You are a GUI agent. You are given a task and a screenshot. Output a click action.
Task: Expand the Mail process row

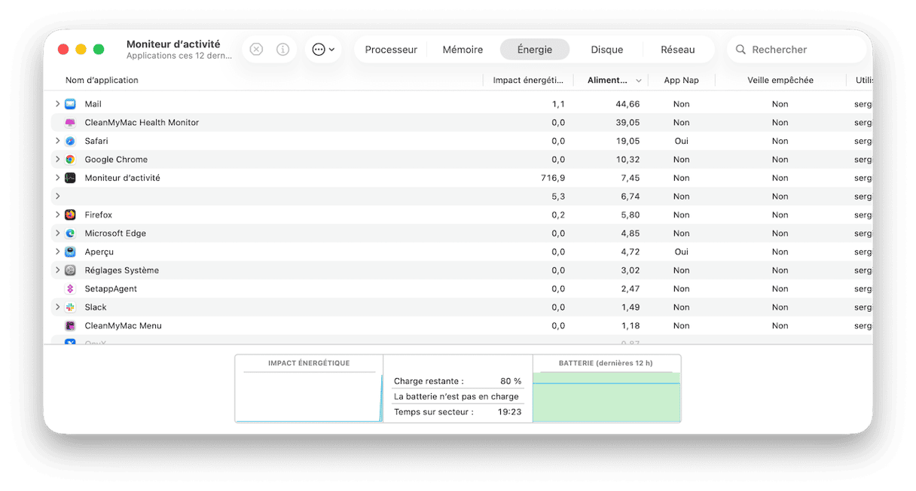(x=57, y=104)
